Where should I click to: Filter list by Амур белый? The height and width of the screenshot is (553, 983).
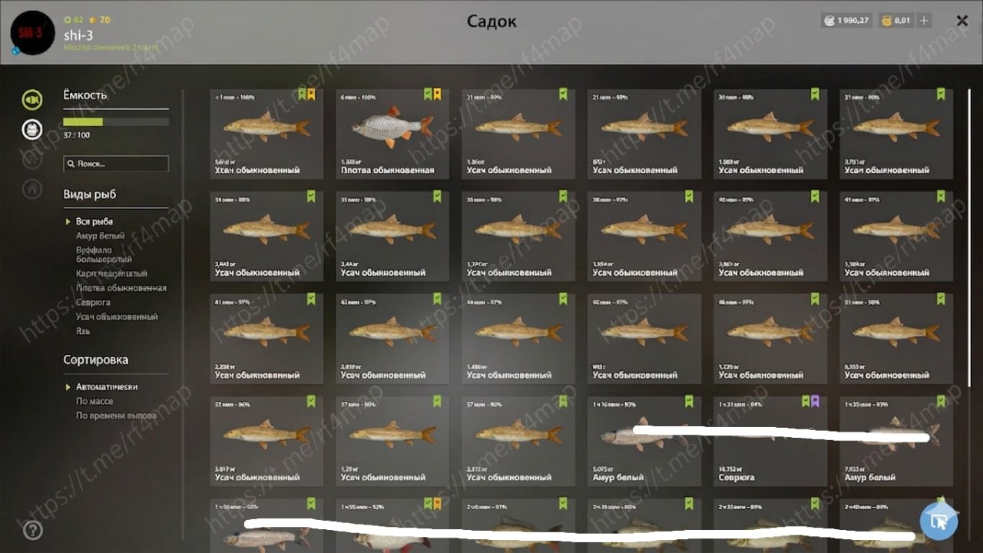(100, 236)
